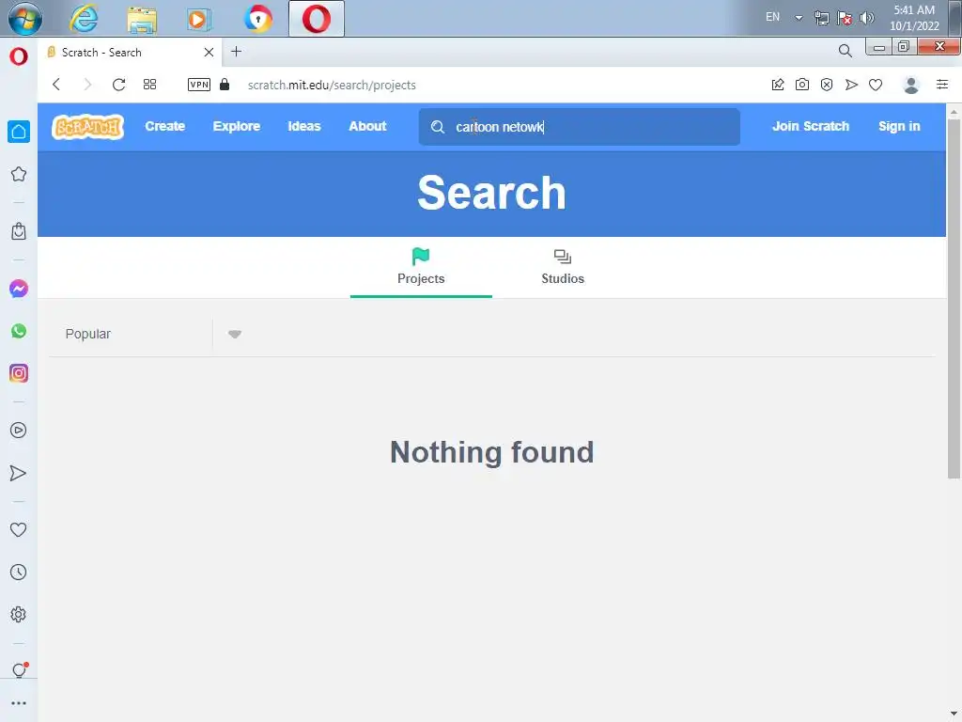Add page to bookmarks heart icon
962x722 pixels.
click(876, 85)
